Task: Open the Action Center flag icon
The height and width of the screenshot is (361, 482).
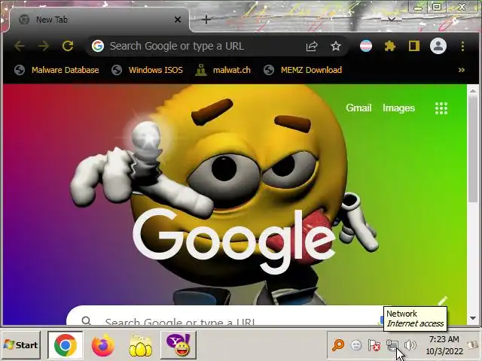Action: click(374, 346)
